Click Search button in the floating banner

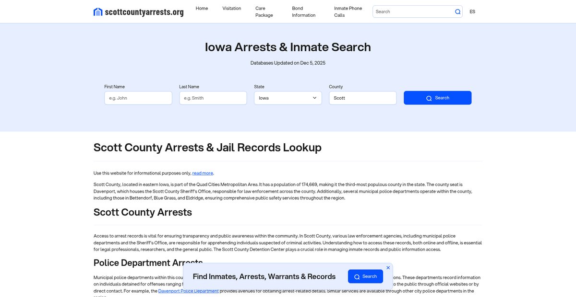(x=365, y=276)
